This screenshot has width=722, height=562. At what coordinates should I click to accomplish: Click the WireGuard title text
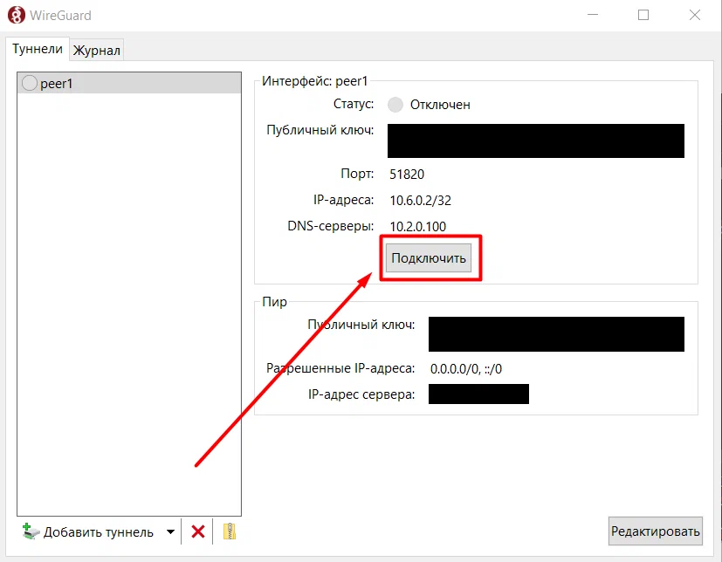click(x=60, y=16)
